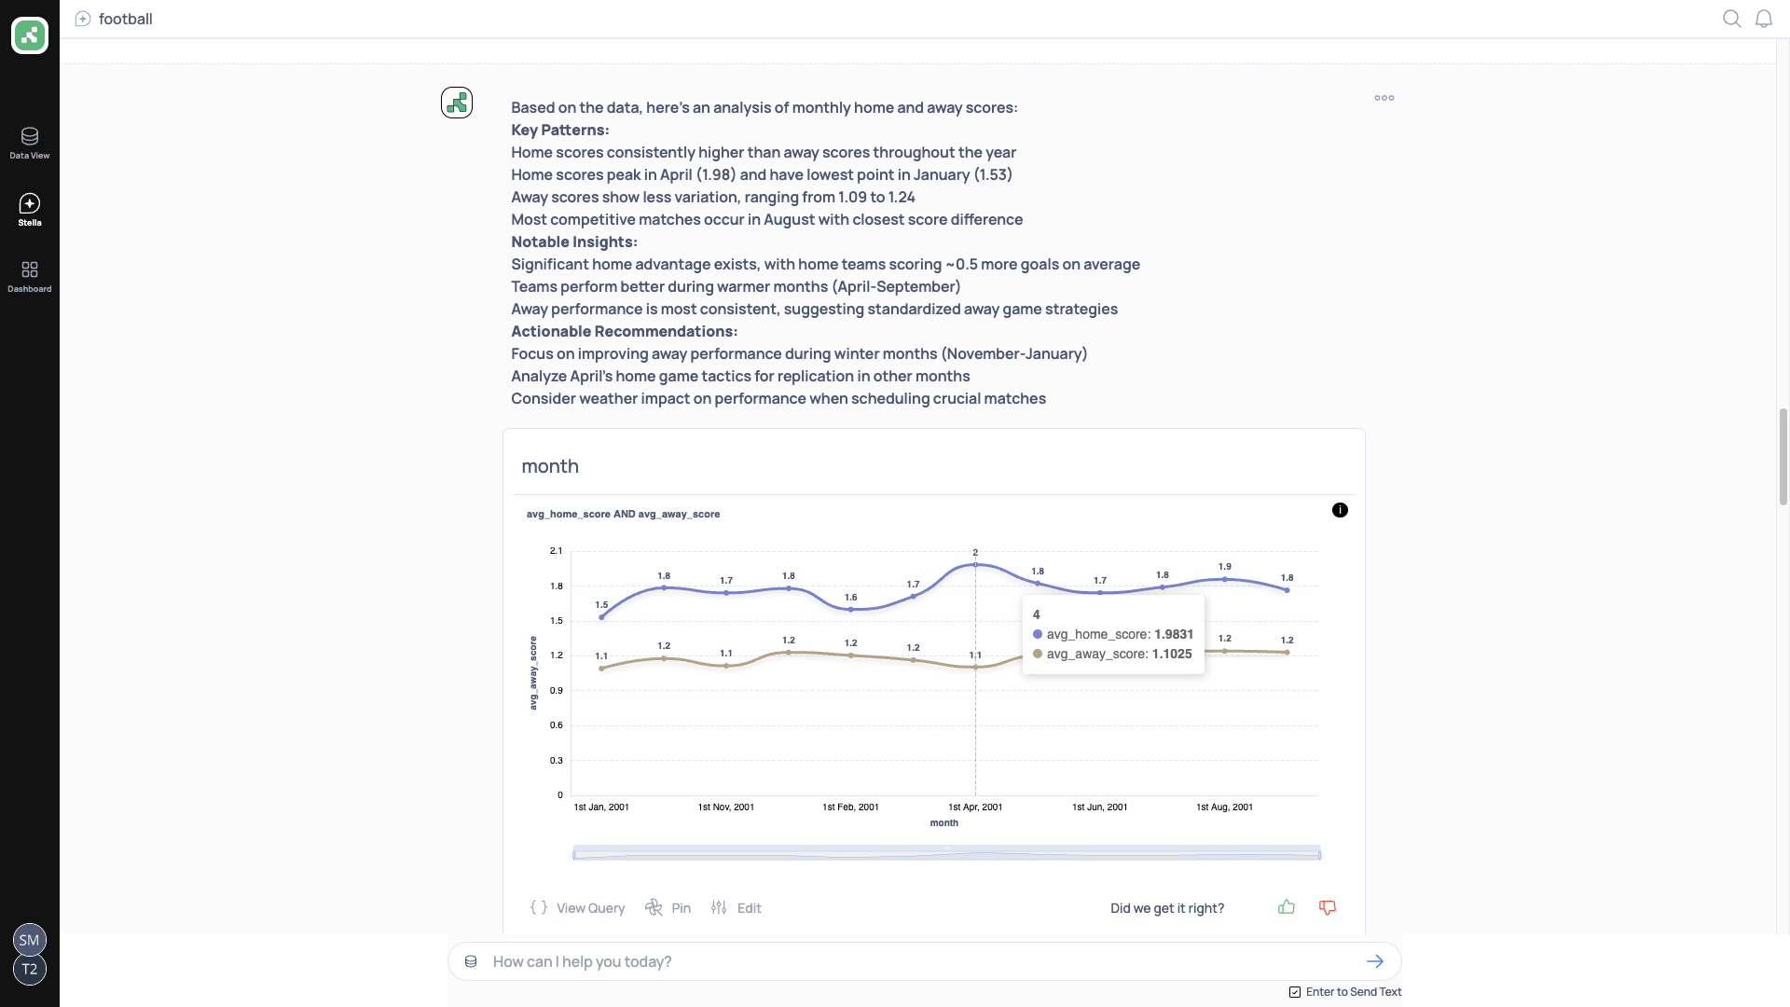Focus the 'How can I help you today?' field
Image resolution: width=1790 pixels, height=1007 pixels.
coord(914,961)
